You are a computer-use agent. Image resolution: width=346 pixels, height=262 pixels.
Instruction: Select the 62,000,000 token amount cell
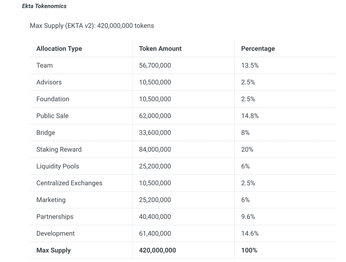pos(155,116)
